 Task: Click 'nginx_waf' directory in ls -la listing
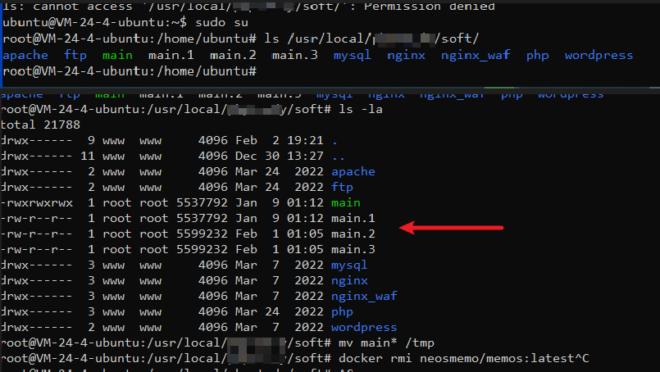pos(364,297)
